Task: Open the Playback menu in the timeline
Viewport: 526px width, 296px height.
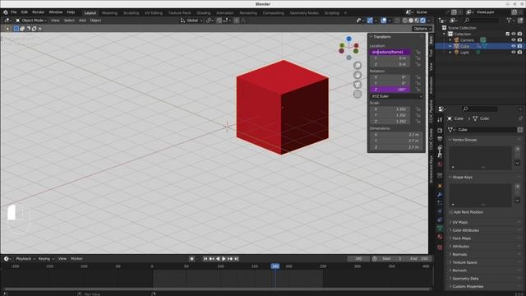Action: (x=25, y=259)
